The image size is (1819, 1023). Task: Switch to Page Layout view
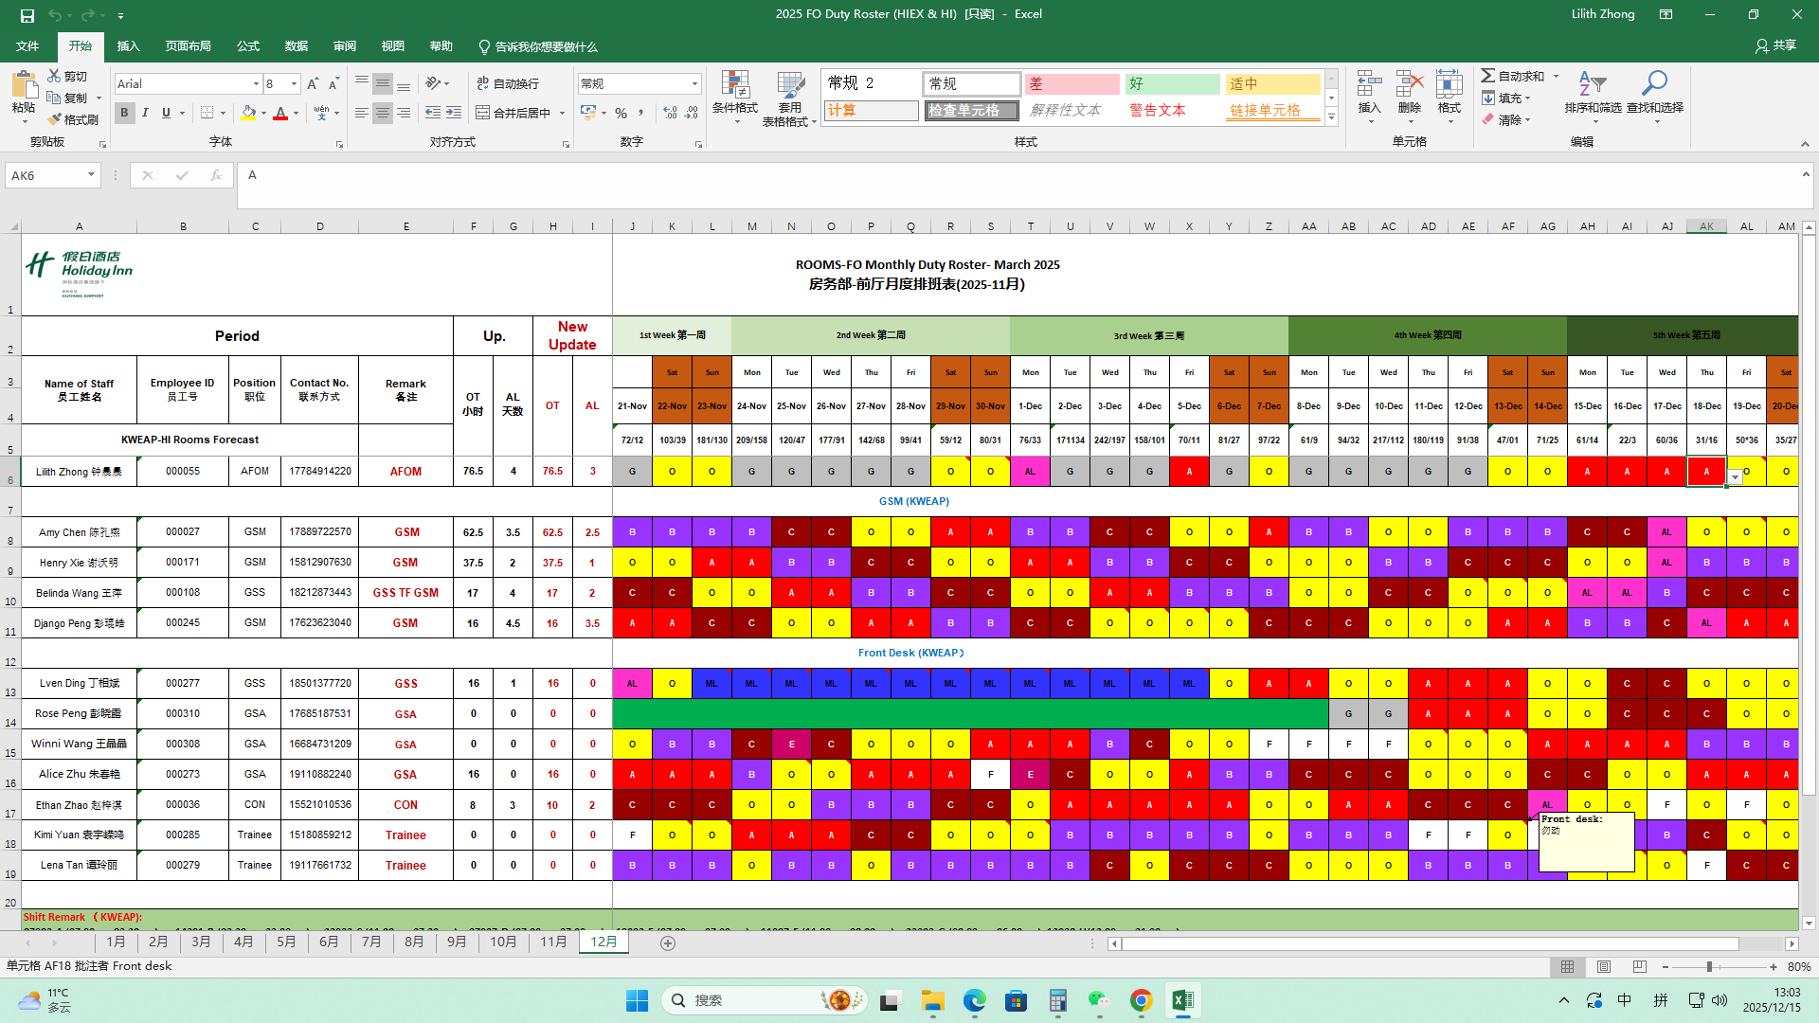[x=1603, y=967]
